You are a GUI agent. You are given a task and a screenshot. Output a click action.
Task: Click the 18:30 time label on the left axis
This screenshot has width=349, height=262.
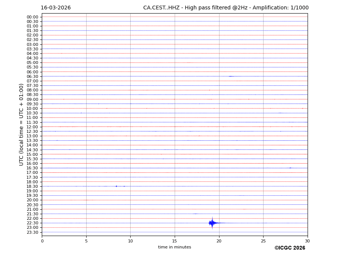[32, 186]
